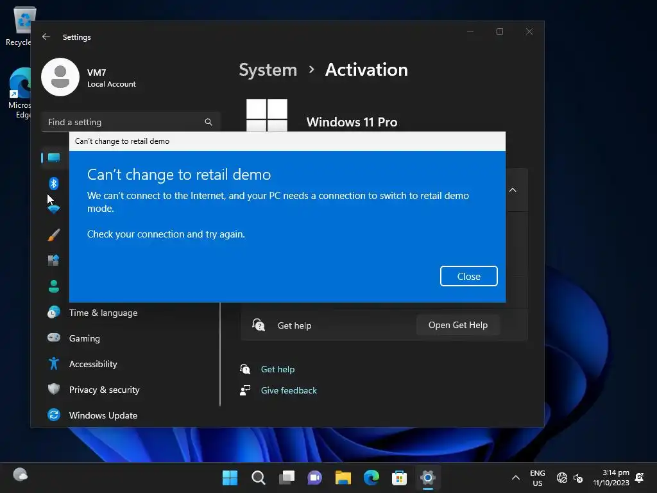Click the Give feedback person icon
This screenshot has width=657, height=493.
(245, 390)
